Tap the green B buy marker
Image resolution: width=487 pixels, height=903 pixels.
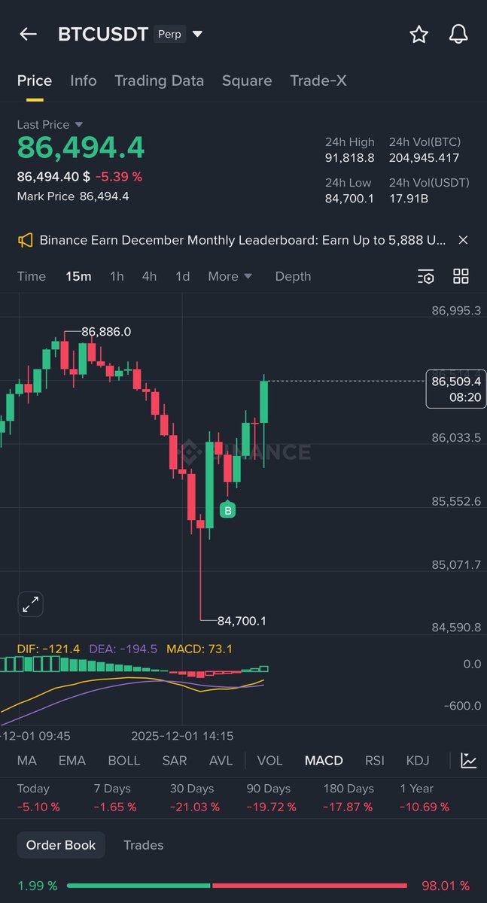[x=227, y=510]
